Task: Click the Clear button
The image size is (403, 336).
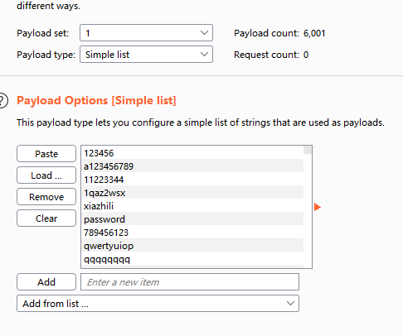Action: point(46,218)
